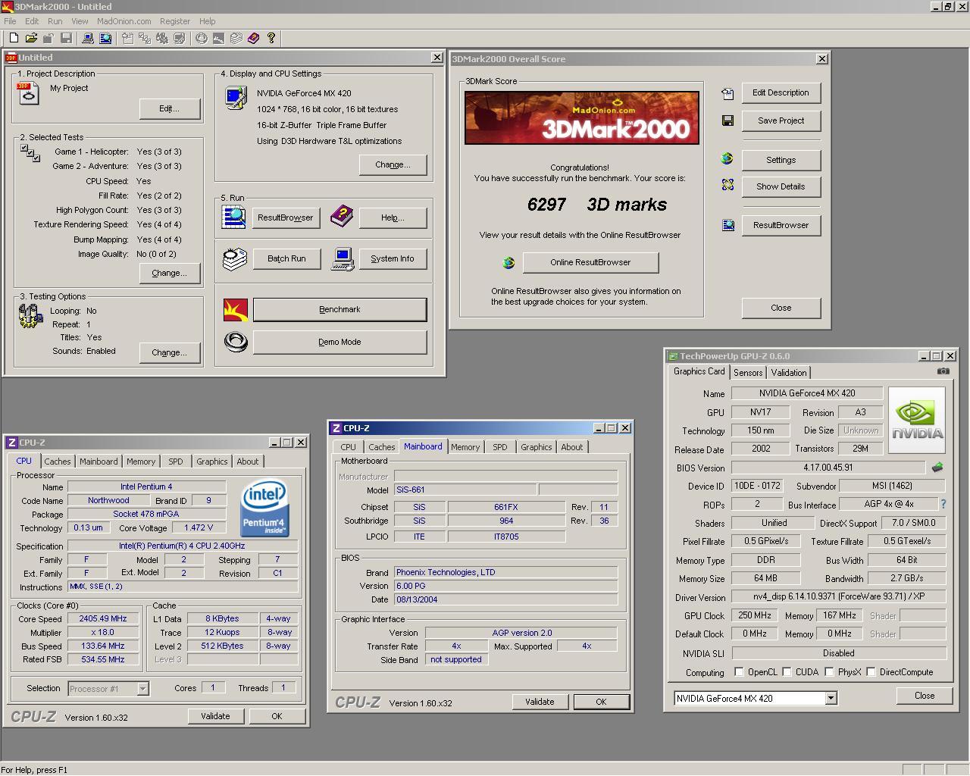The height and width of the screenshot is (776, 970).
Task: Click the GPU-Z BIOS save chip icon
Action: (937, 468)
